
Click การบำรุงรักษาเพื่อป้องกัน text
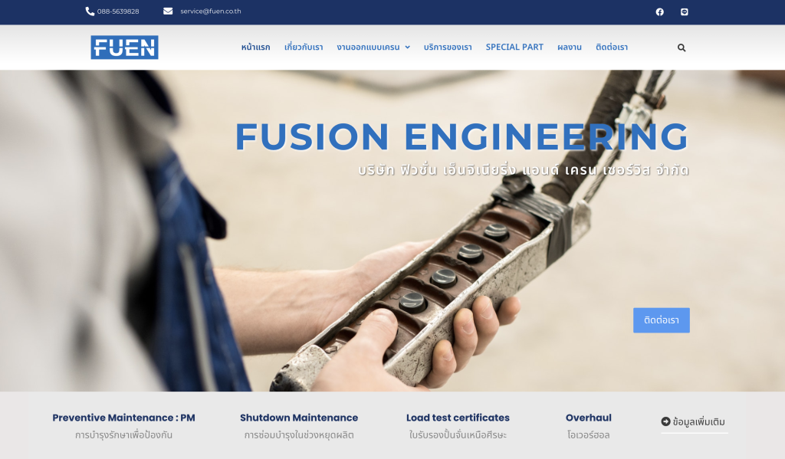123,435
